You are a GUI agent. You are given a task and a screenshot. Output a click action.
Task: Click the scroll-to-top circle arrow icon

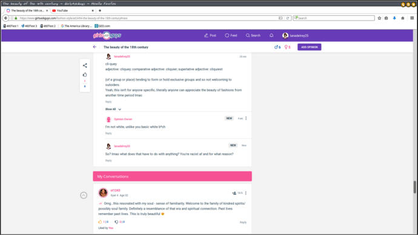point(84,195)
